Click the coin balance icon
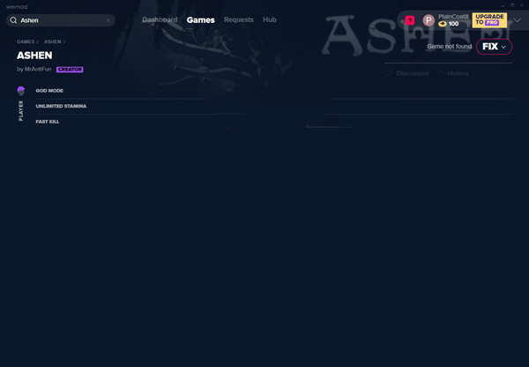Screen dimensions: 529x367 click(443, 24)
